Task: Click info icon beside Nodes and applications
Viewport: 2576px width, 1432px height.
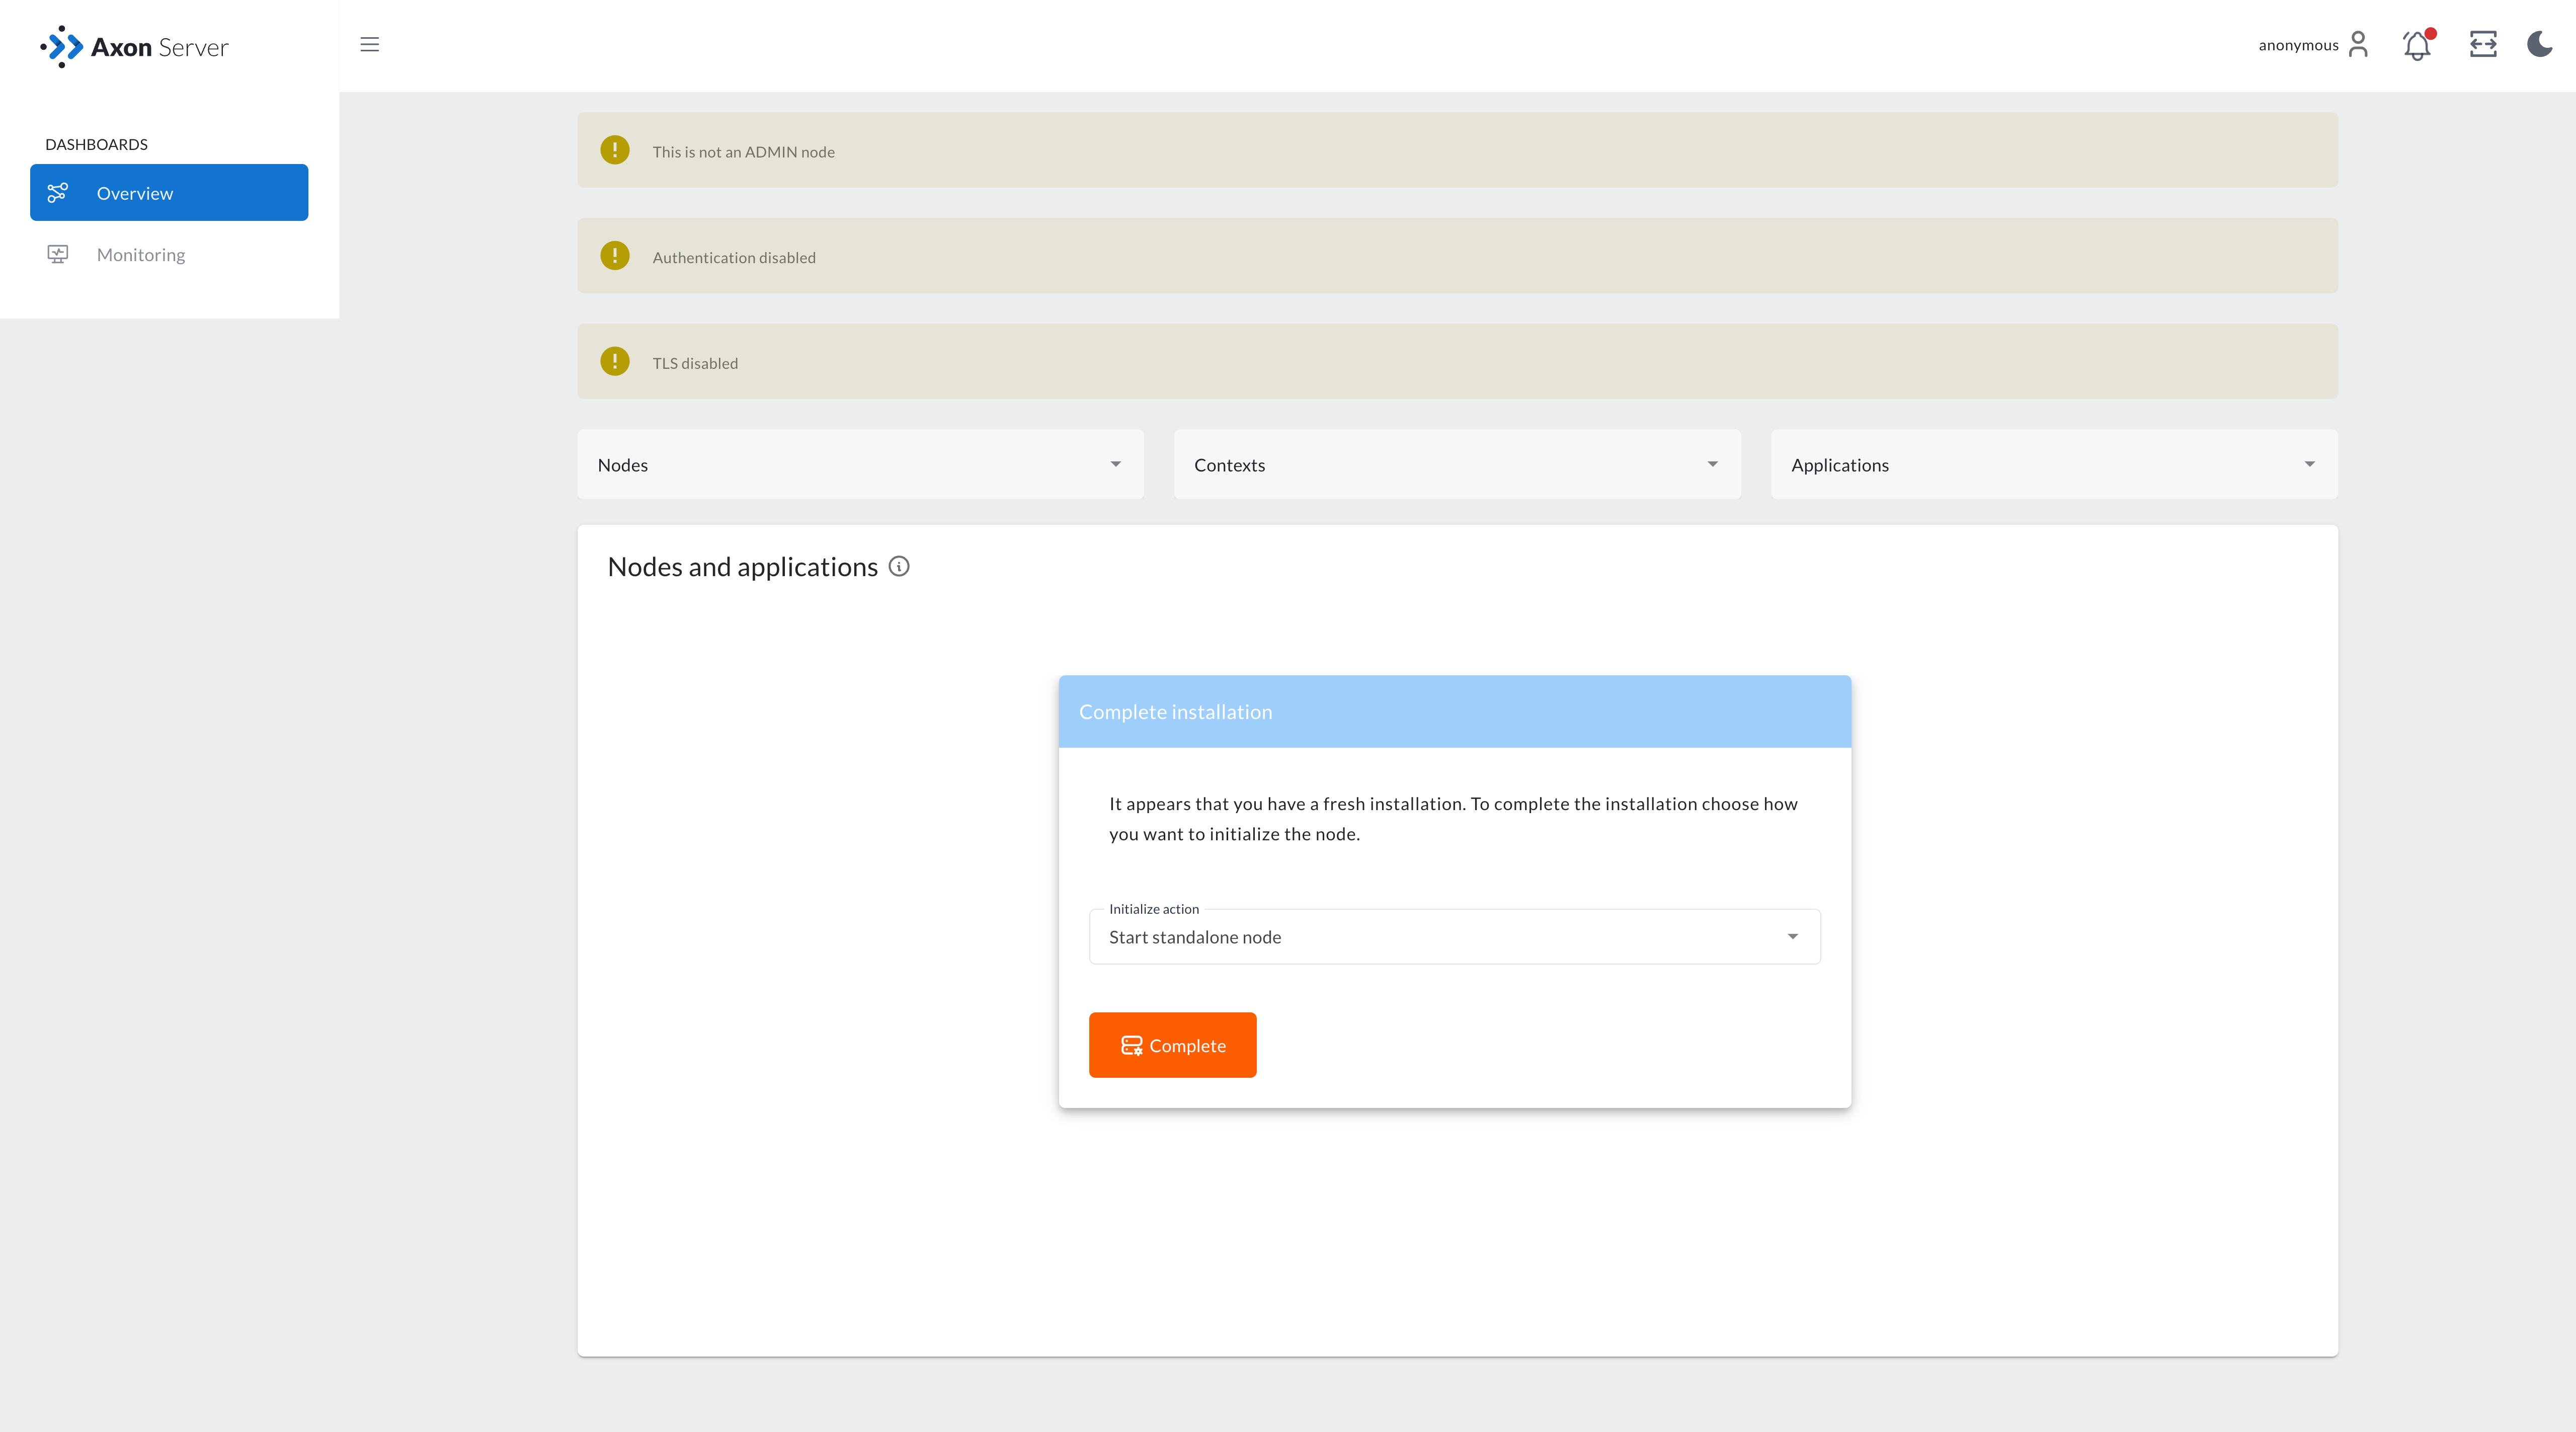Action: (x=899, y=566)
